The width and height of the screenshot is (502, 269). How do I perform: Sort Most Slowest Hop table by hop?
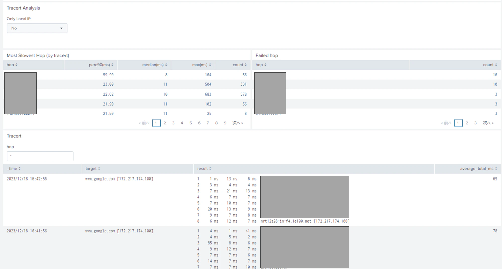click(12, 65)
